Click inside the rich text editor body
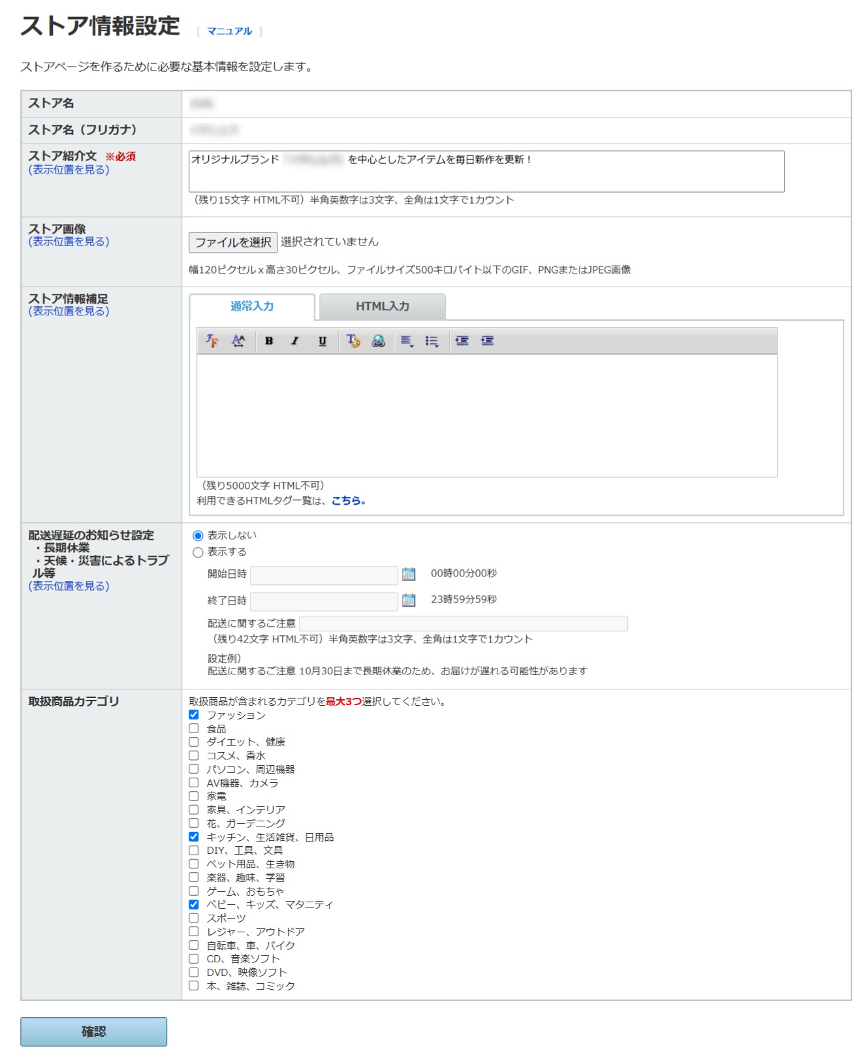This screenshot has width=865, height=1057. [487, 416]
